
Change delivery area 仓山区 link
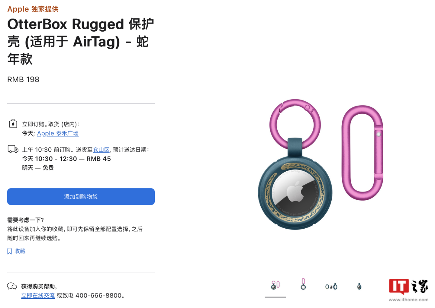tap(101, 150)
